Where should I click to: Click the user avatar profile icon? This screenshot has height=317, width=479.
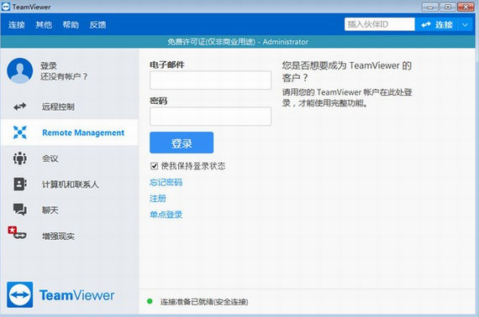point(20,70)
